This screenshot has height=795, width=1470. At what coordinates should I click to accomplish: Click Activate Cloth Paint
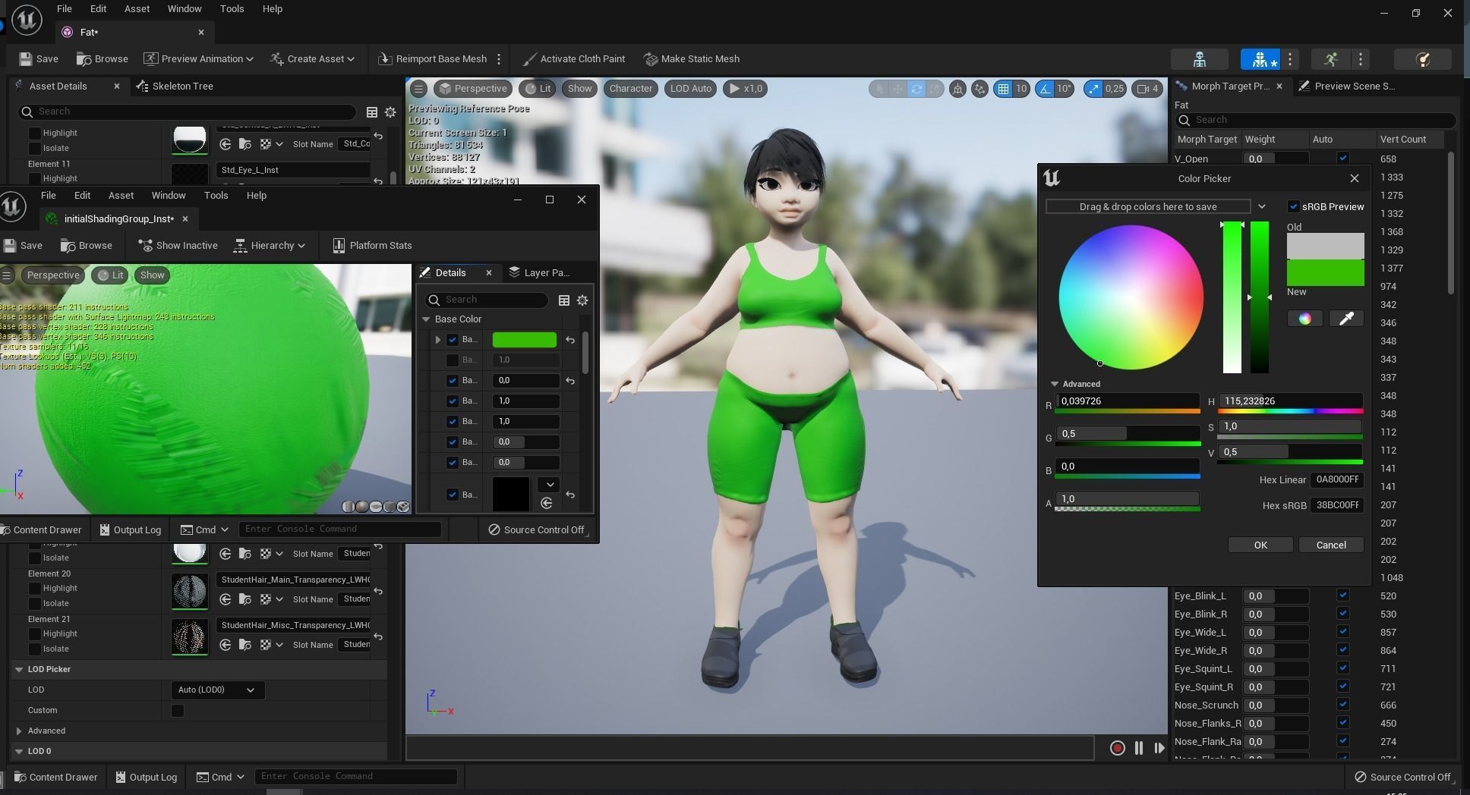(574, 58)
